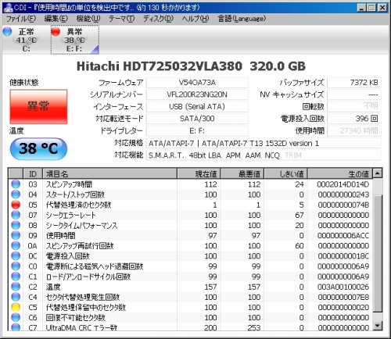Image resolution: width=391 pixels, height=339 pixels.
Task: Click blue status icon beside 正常 drive
Action: 8,31
